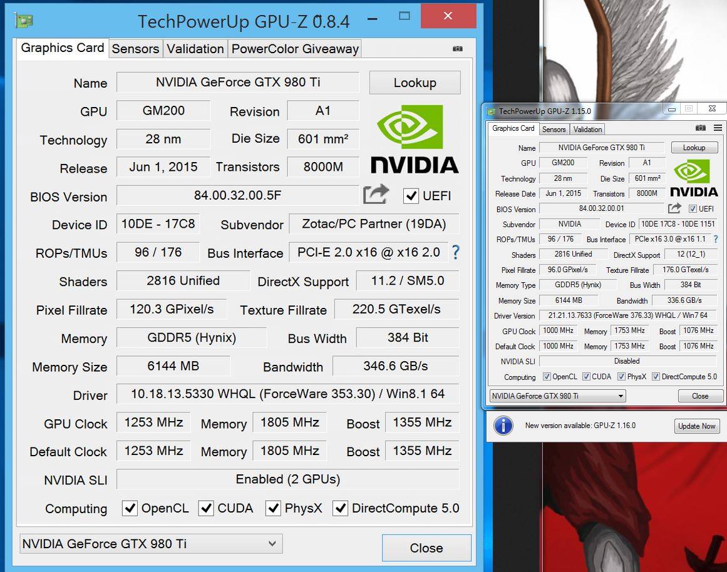
Task: Toggle the UEFI checkbox in GPU-Z 0.8.4
Action: (x=411, y=196)
